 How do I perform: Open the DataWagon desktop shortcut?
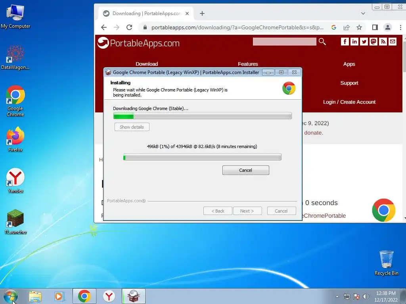pyautogui.click(x=15, y=57)
